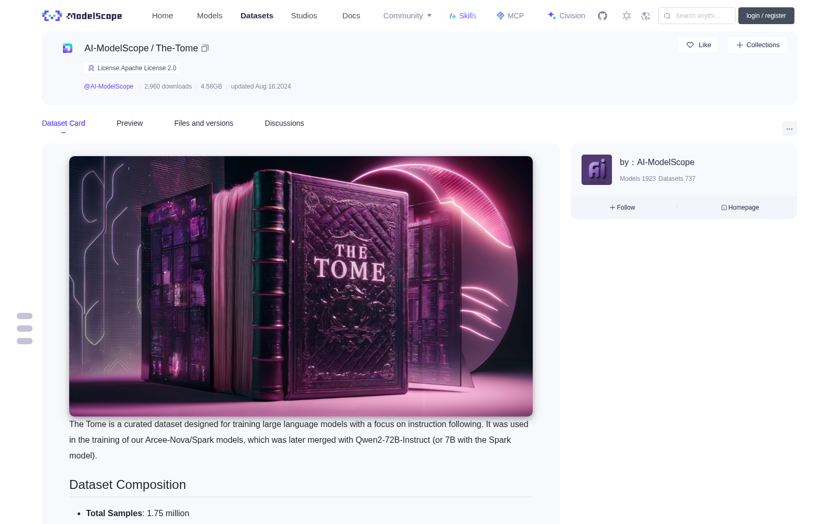Click the ModelScope logo

coord(82,16)
